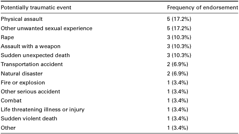Image resolution: width=239 pixels, height=134 pixels.
Task: Select the 'Natural disaster' row label
Action: click(x=22, y=74)
